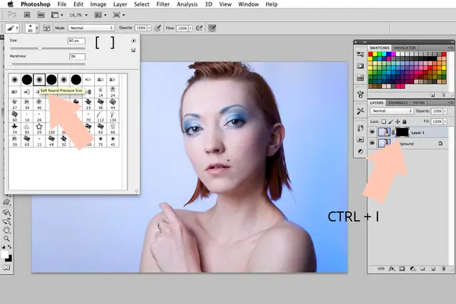This screenshot has height=304, width=456.
Task: Select the hard round brush preset
Action: click(26, 79)
